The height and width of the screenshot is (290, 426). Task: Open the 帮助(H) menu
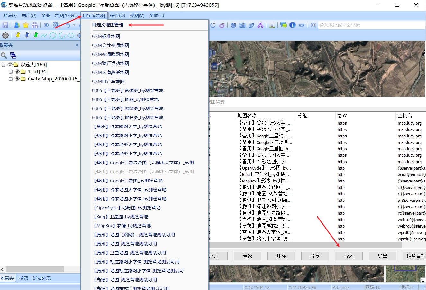pos(157,15)
